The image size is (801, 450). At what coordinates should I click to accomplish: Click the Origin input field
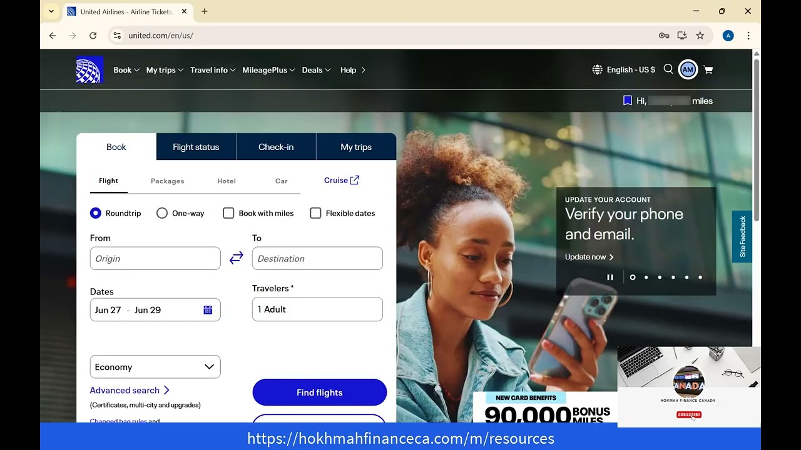click(x=155, y=258)
